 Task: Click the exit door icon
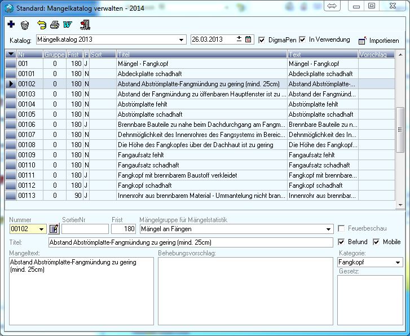tap(85, 25)
